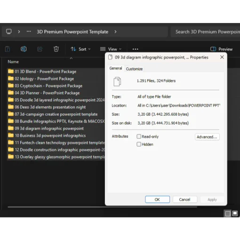Select folder 12 Doodle construction infographic powerpoint

(56, 150)
